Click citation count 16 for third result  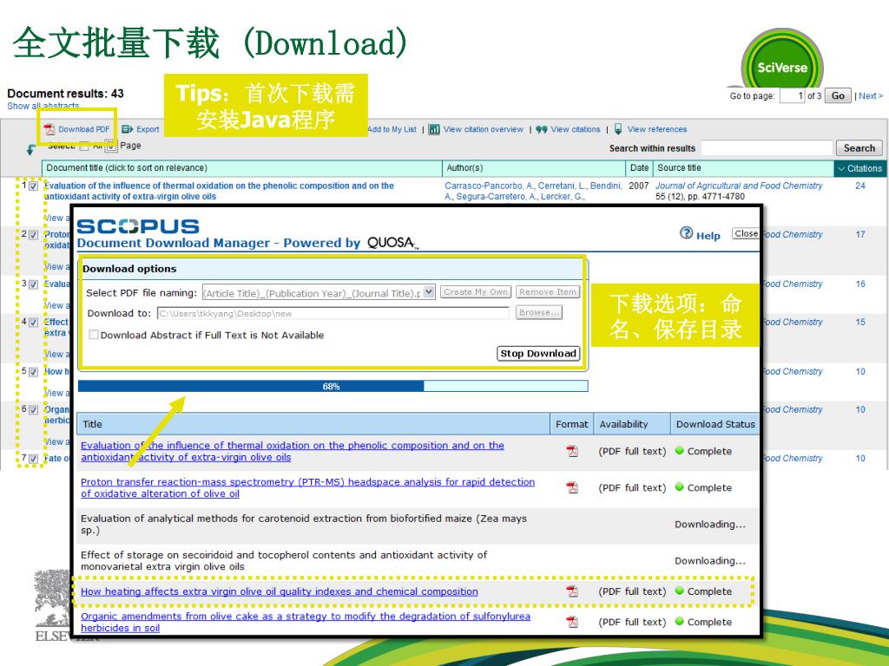pos(860,284)
